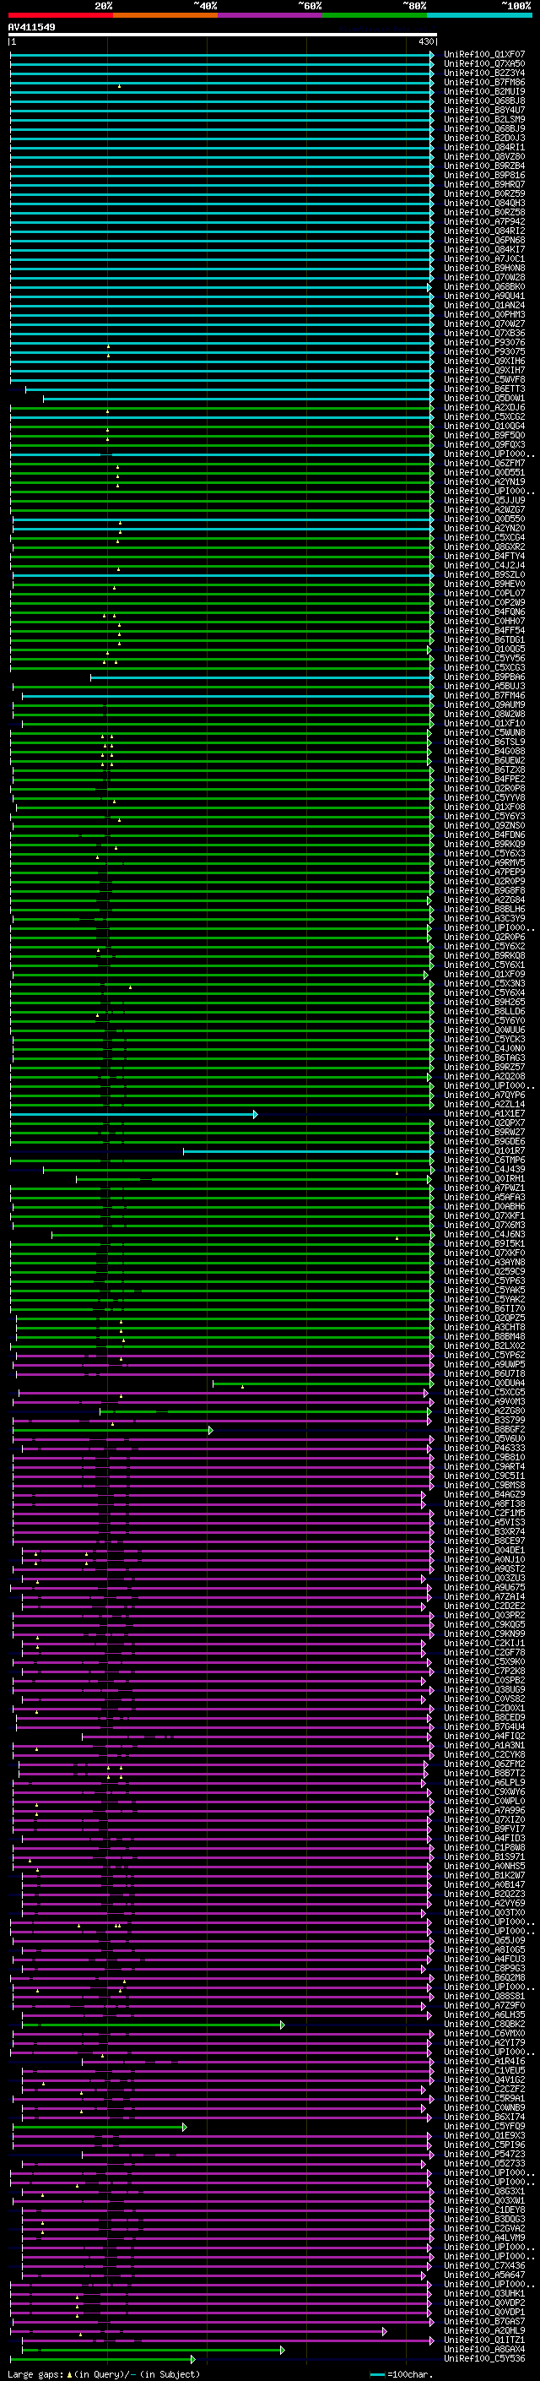Click the cyan ~100% identity legend segment

479,15
